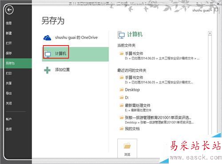Select the 计算机 label in save locations
The image size is (222, 164).
click(x=60, y=54)
